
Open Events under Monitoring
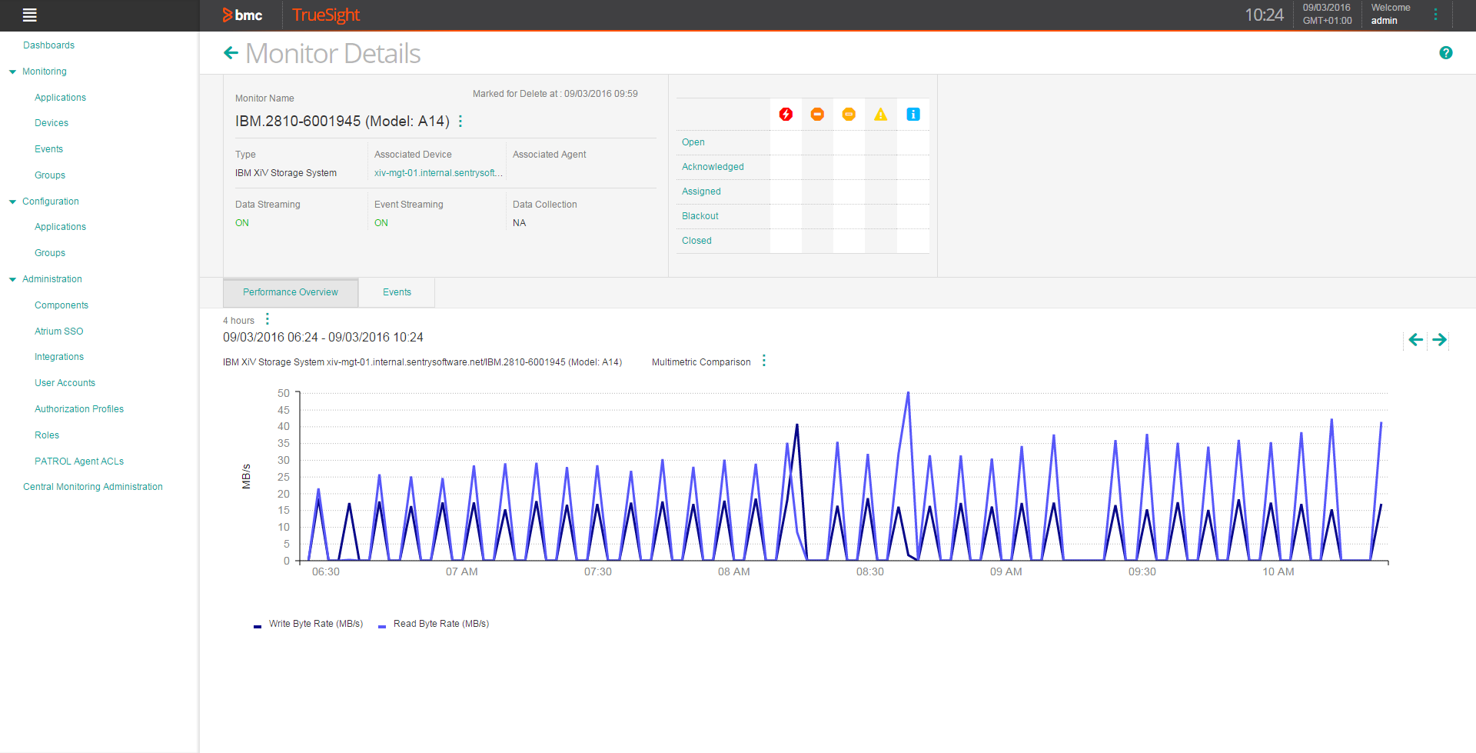click(48, 149)
